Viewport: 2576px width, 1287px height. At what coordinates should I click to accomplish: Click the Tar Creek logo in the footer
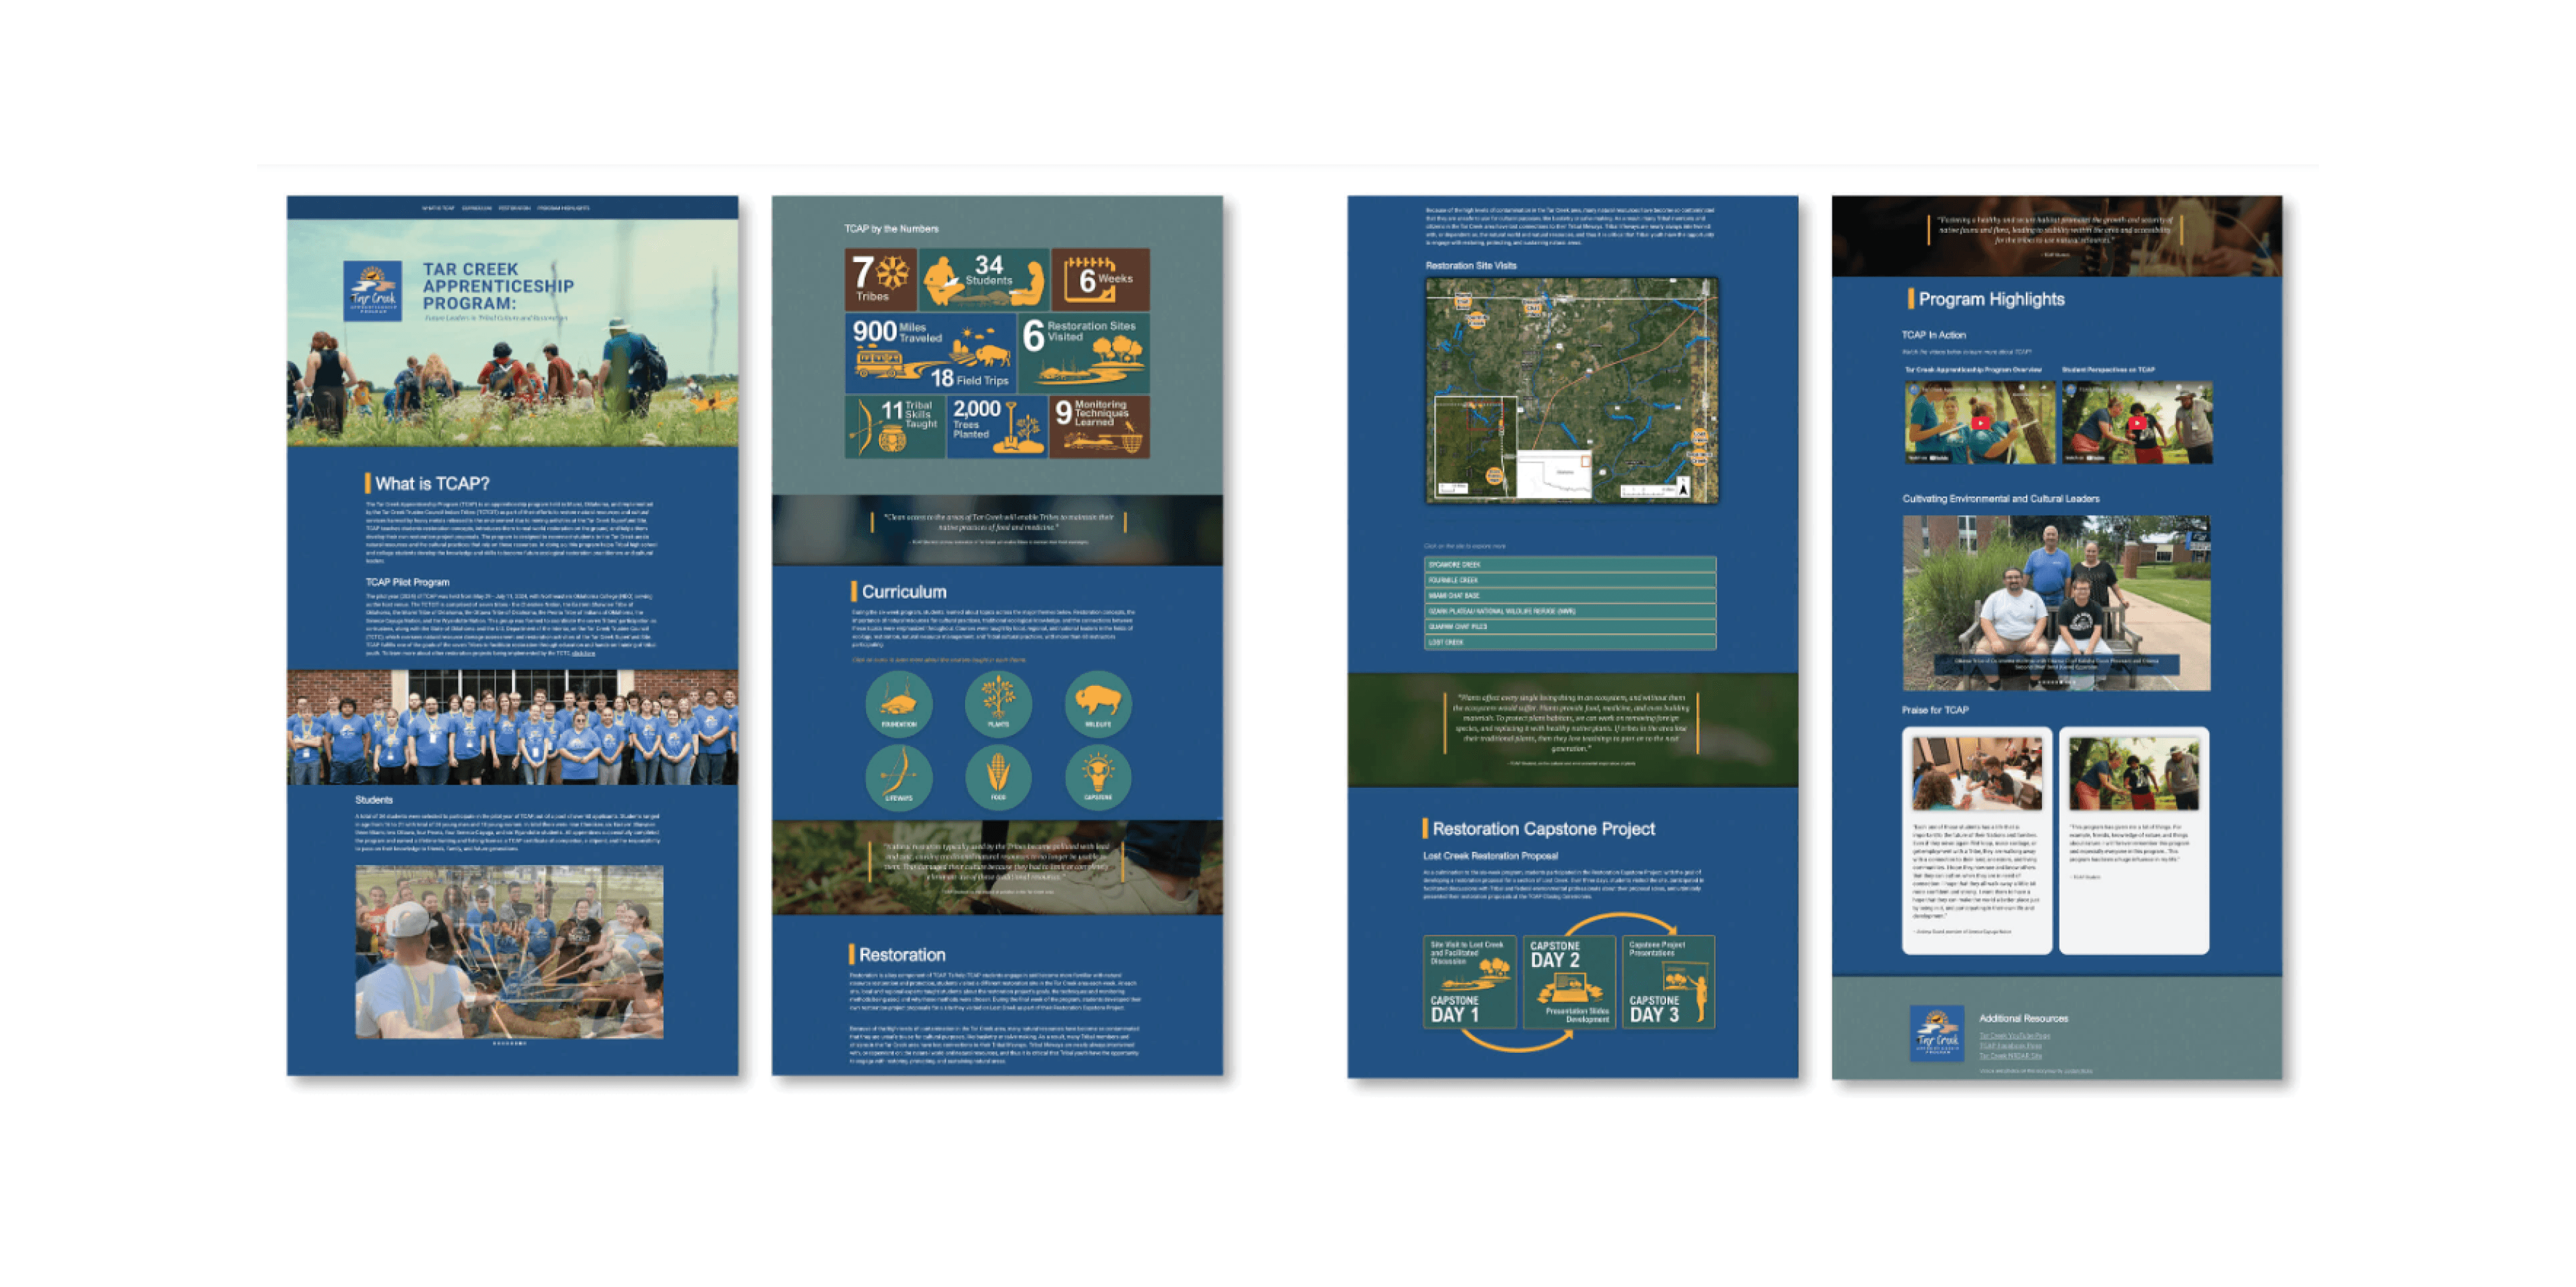click(x=1937, y=1033)
